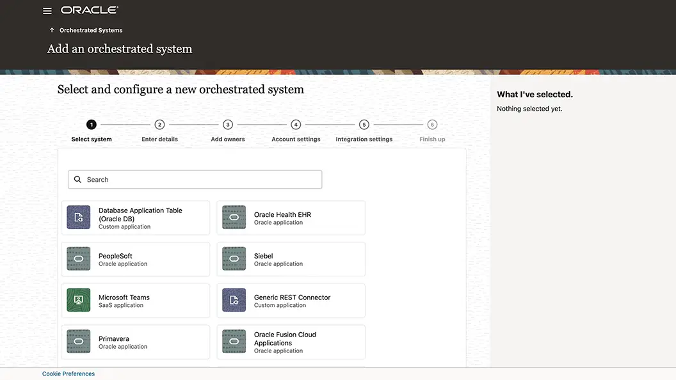Click the Generic REST Connector icon
676x380 pixels.
coord(234,300)
